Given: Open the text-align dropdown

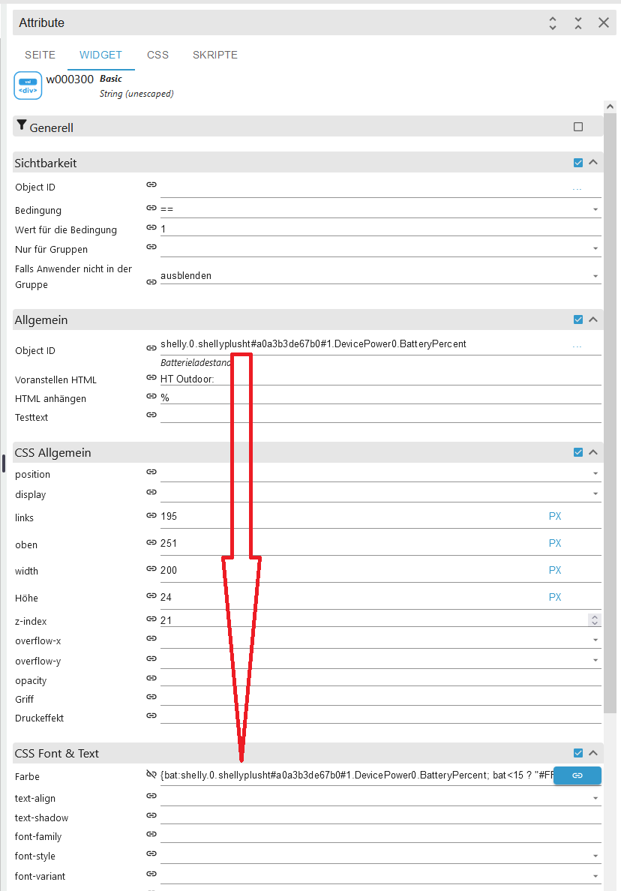Looking at the screenshot, I should click(595, 798).
